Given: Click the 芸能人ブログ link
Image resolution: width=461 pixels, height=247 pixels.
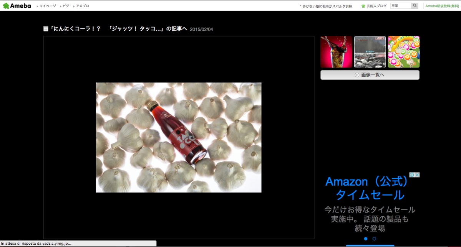Looking at the screenshot, I should (x=376, y=6).
